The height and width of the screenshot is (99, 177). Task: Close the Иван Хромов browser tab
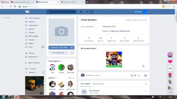pyautogui.click(x=58, y=2)
